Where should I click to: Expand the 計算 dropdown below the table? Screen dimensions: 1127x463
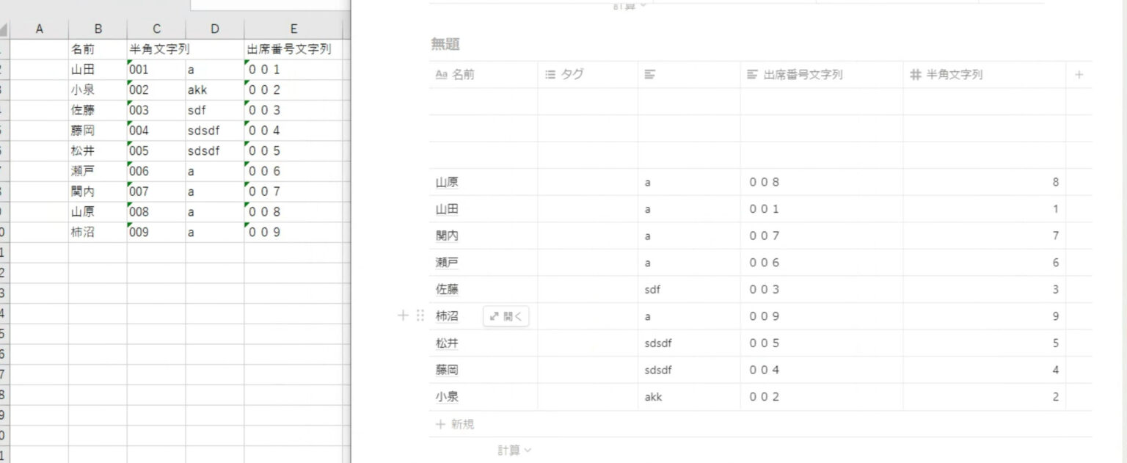514,451
